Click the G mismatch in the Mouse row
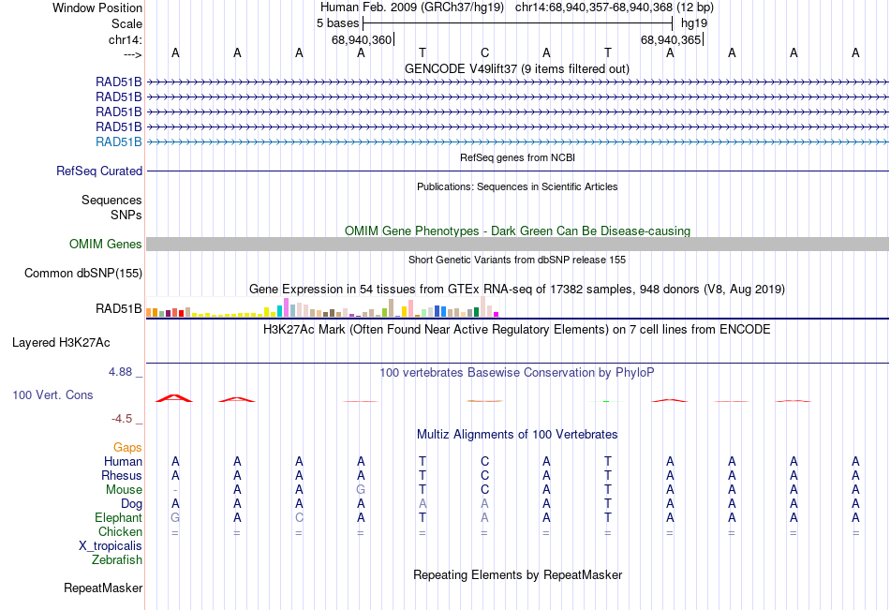Viewport: 890px width, 610px height. [361, 489]
